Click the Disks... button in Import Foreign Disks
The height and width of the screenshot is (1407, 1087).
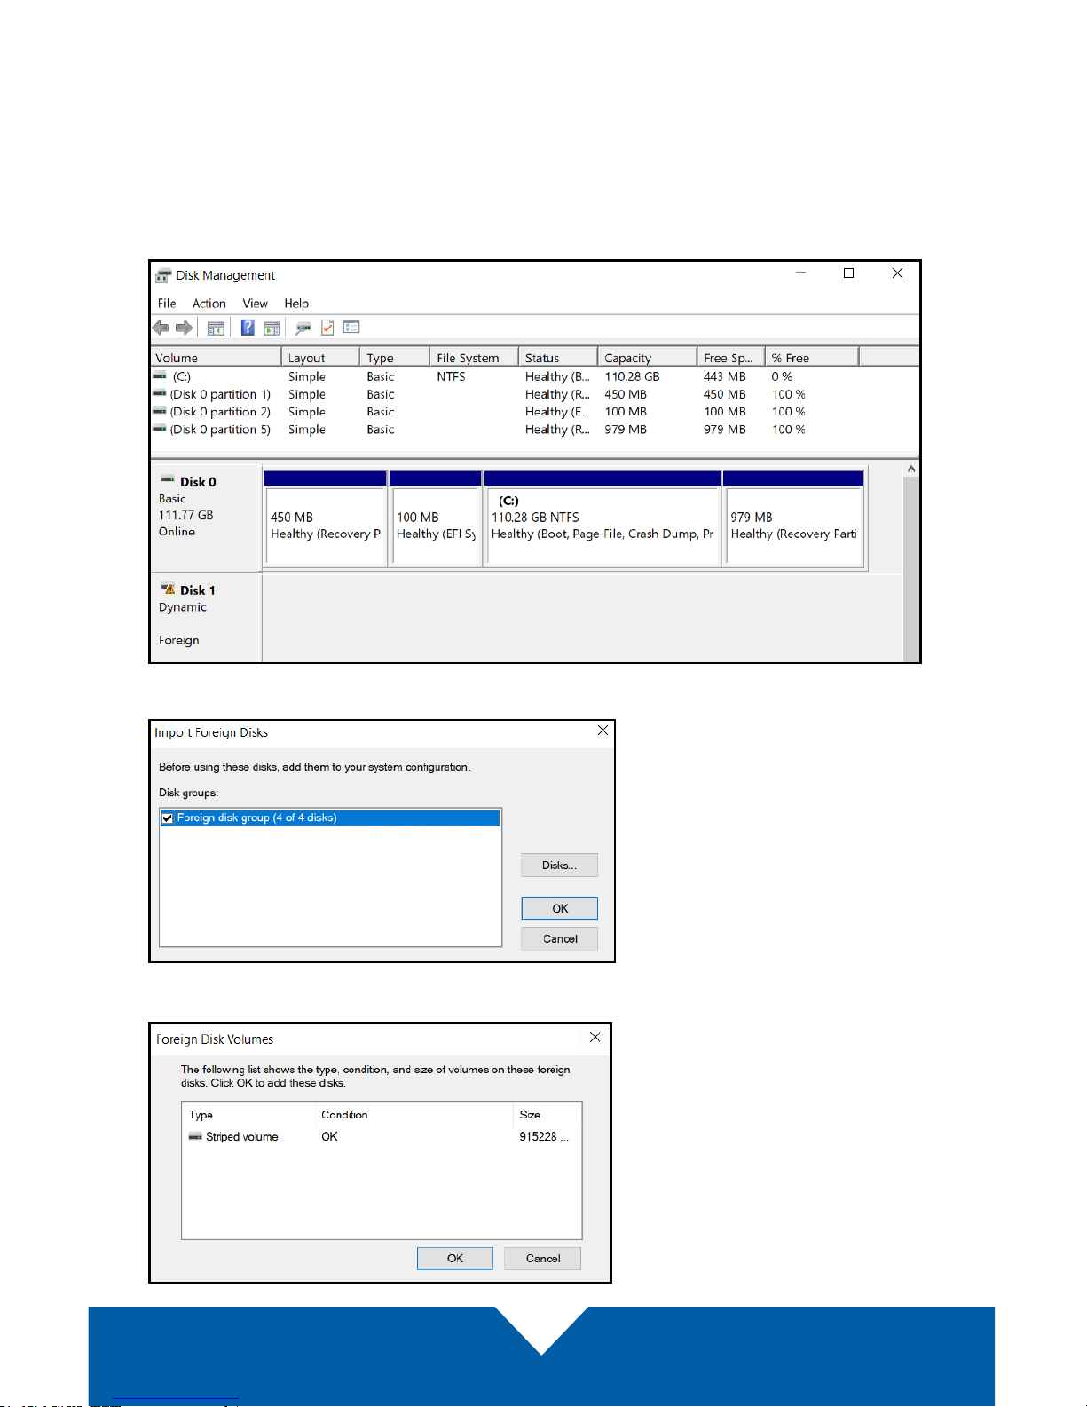559,865
